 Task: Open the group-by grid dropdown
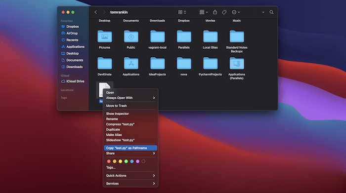204,12
